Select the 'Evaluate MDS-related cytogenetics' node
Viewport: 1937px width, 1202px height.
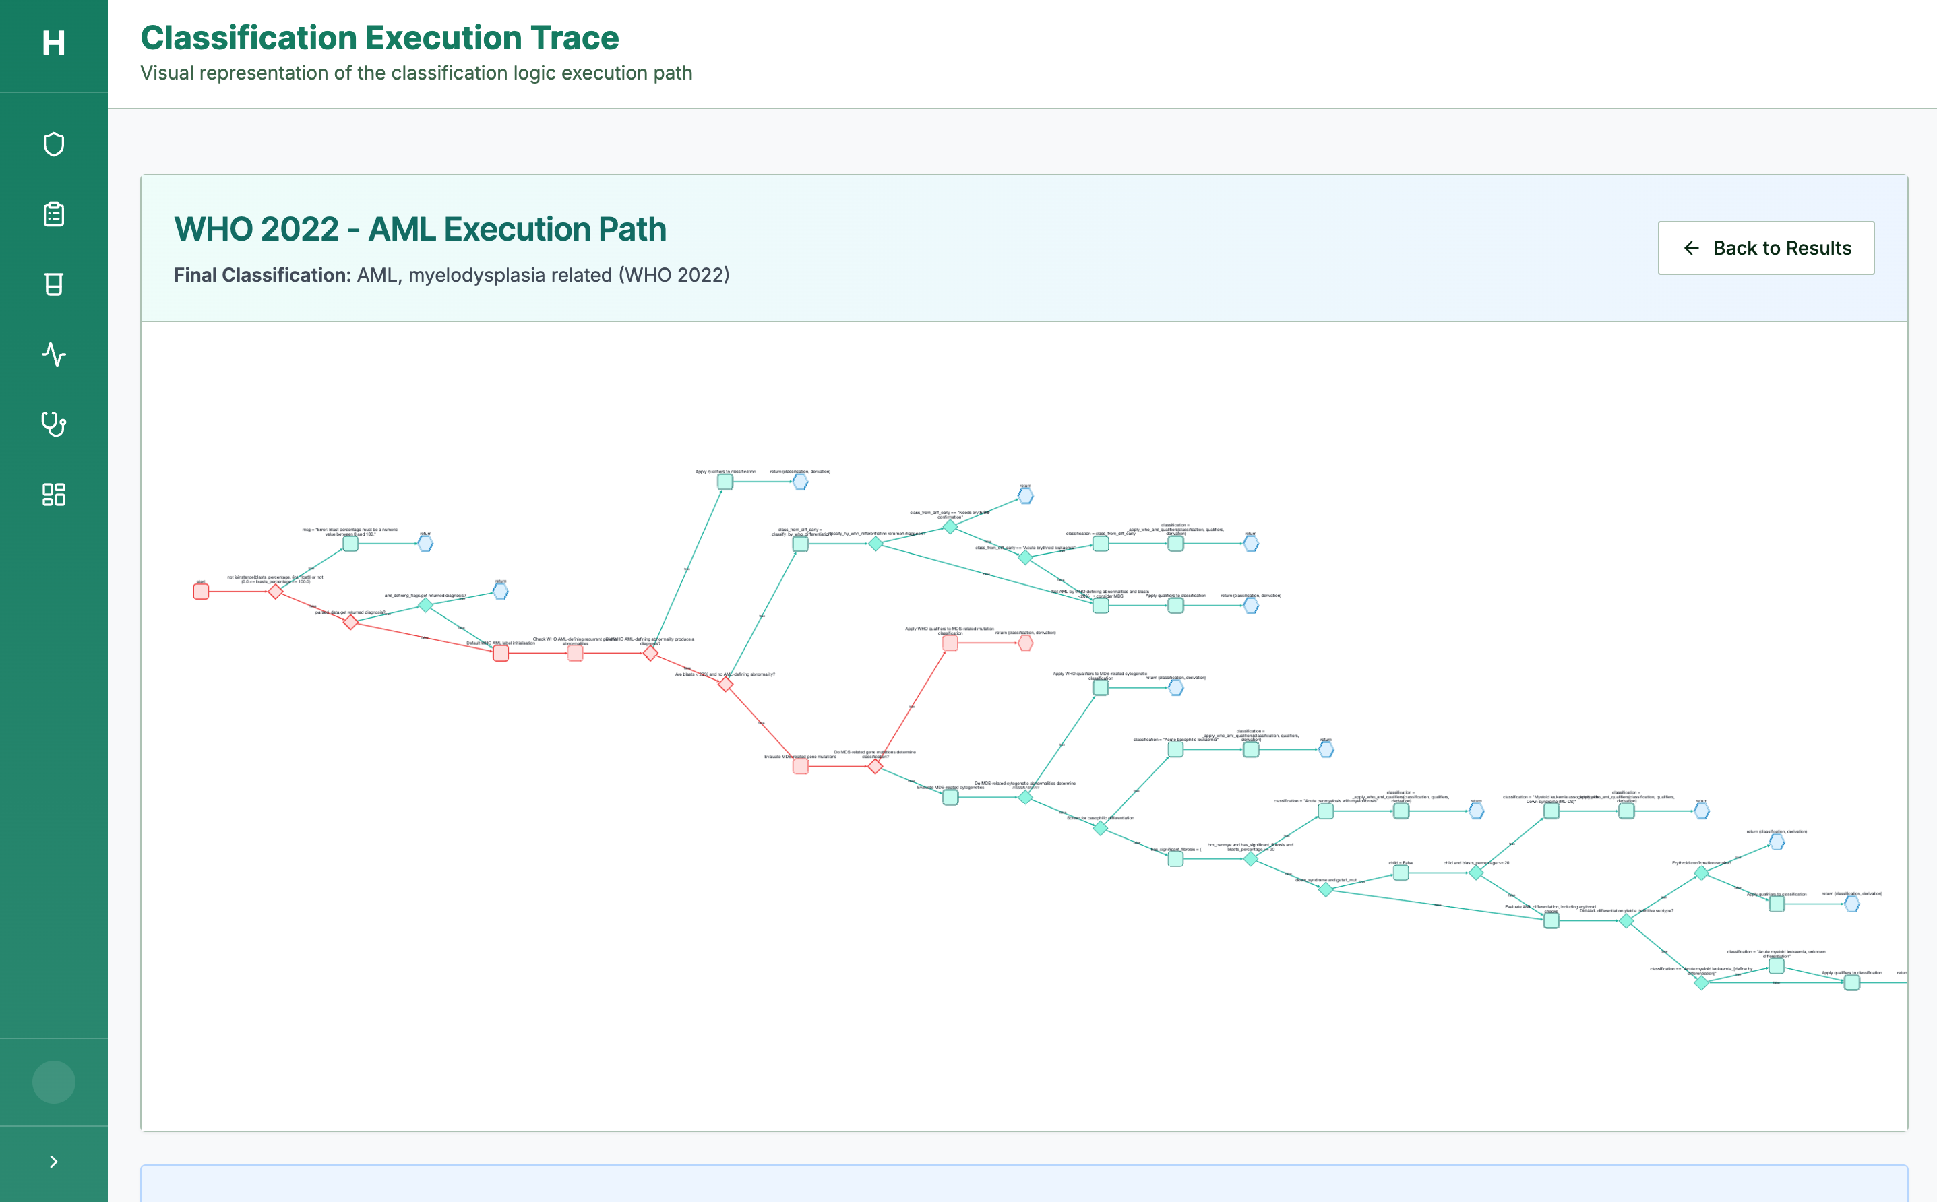[x=950, y=797]
